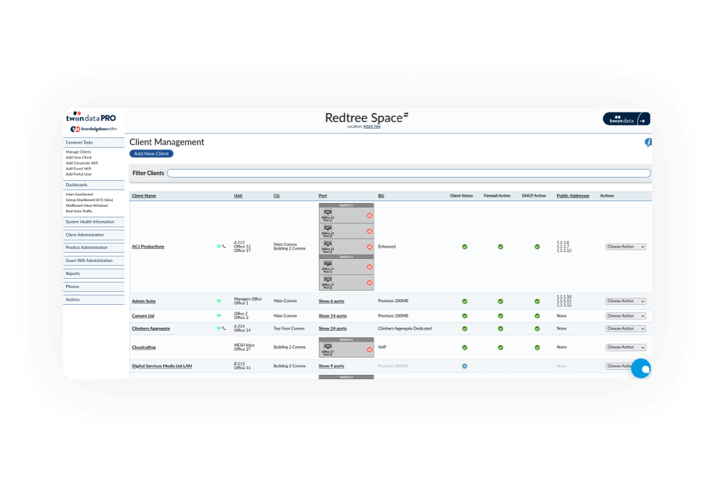Remove Office 17 Port 1 from ACJ Productions
This screenshot has height=488, width=715.
(x=370, y=267)
